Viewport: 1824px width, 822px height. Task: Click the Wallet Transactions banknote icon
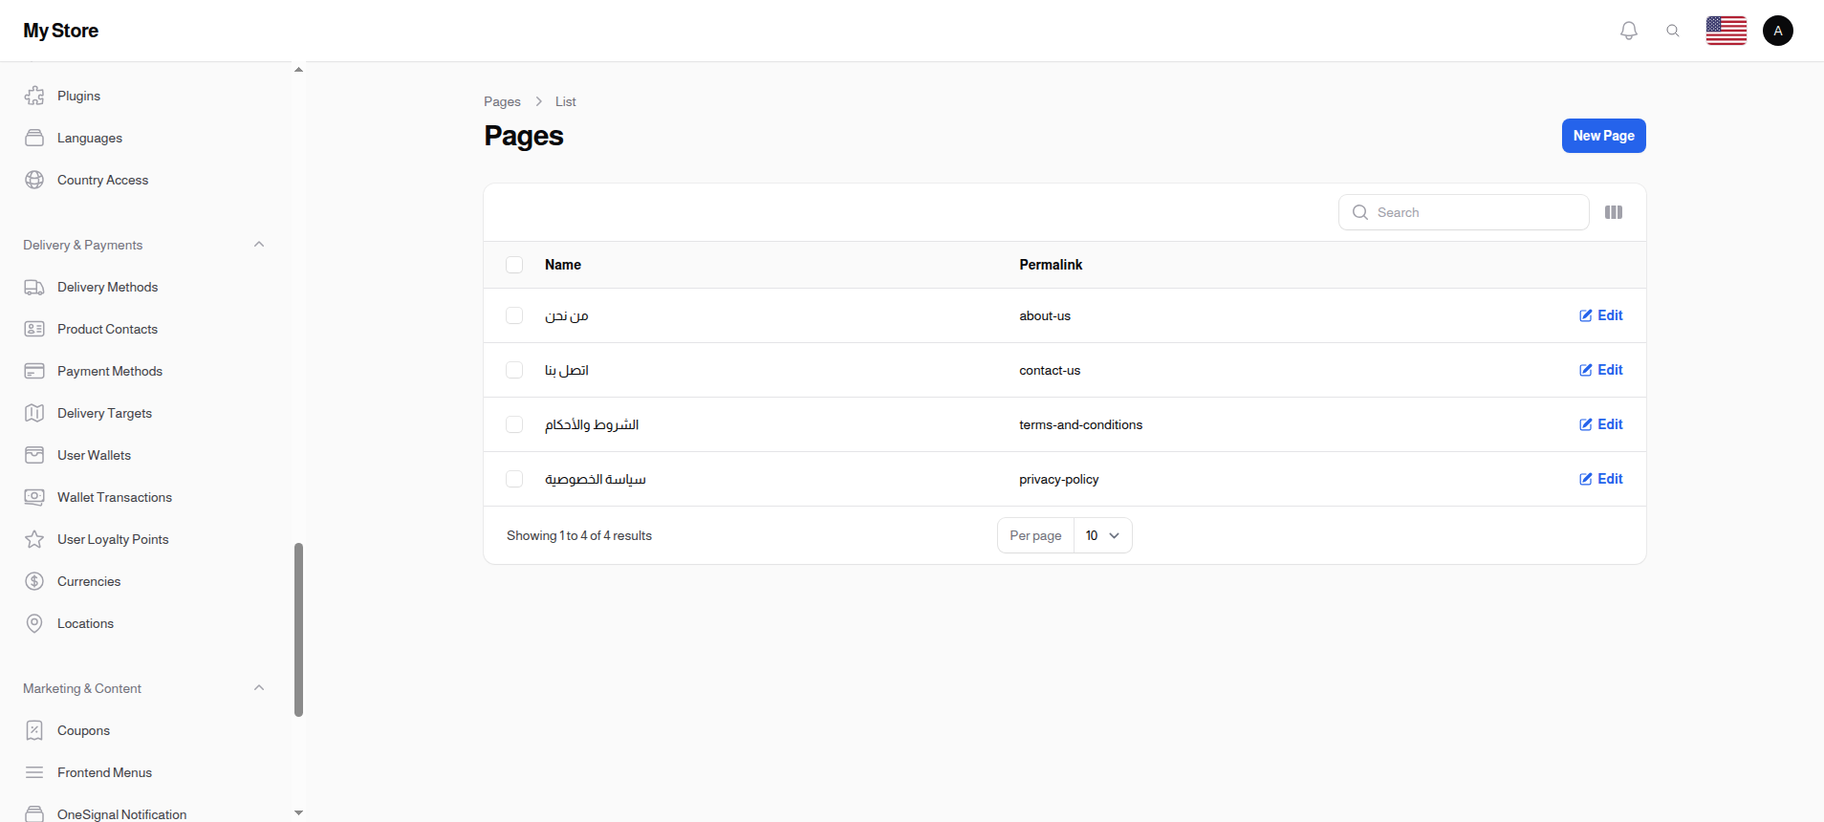pos(34,497)
